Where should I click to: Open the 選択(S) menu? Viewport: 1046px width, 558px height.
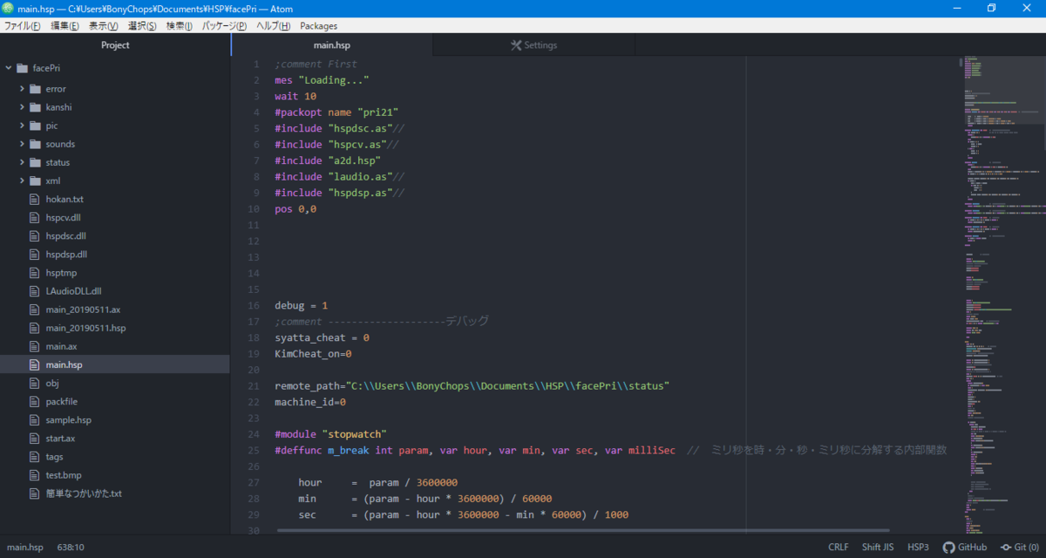click(142, 25)
